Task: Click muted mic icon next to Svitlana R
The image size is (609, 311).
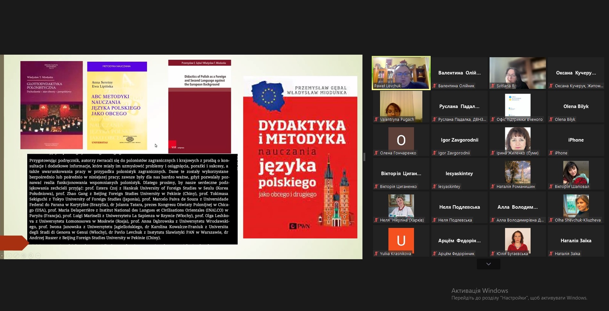Action: (493, 86)
